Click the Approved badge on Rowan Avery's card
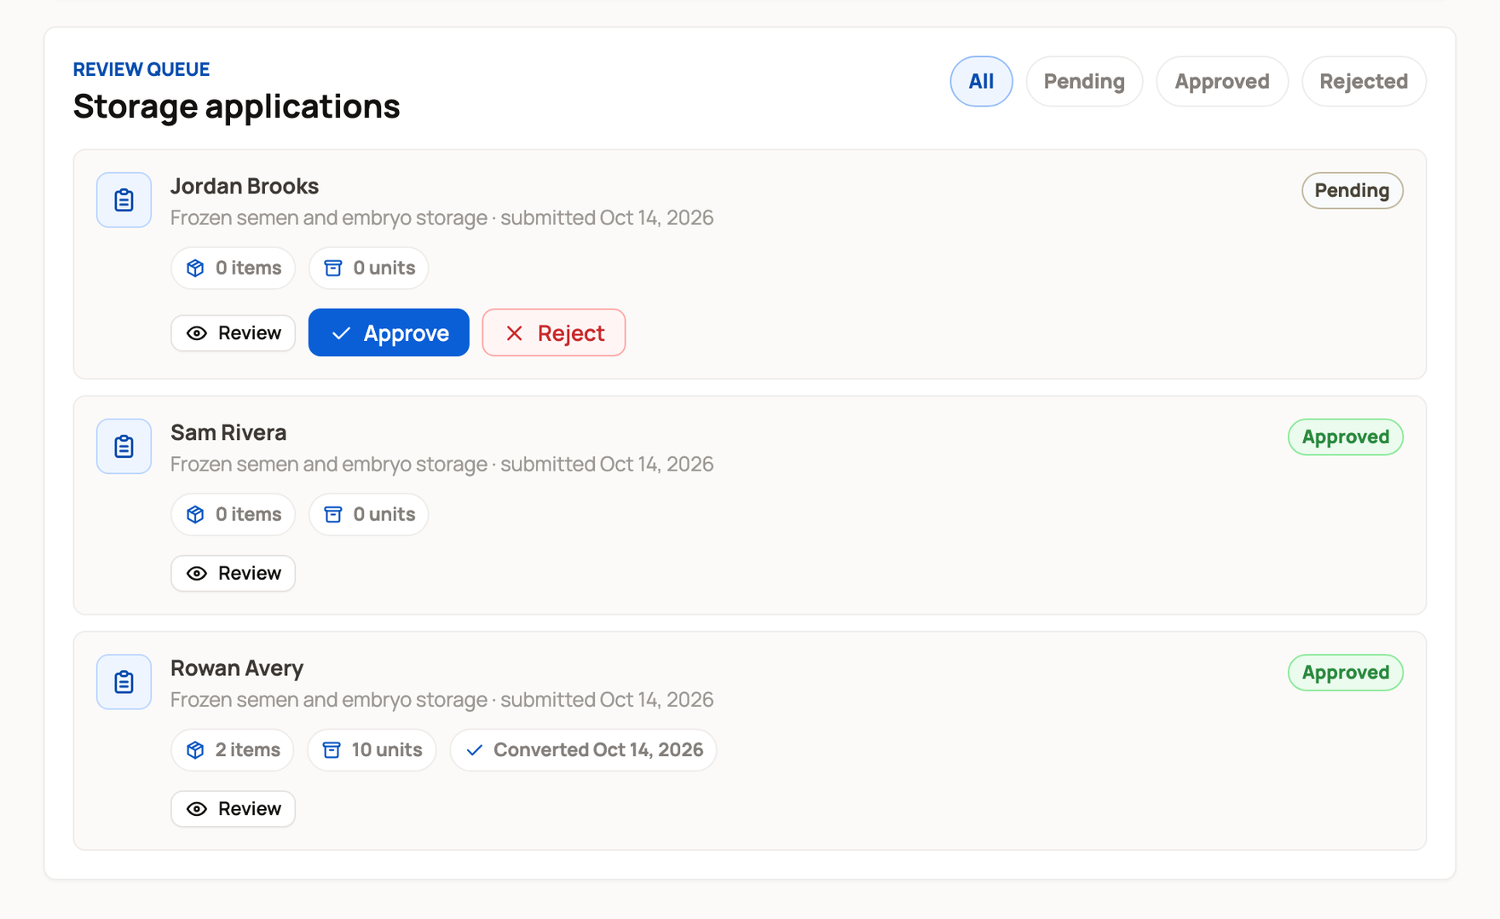 point(1345,672)
